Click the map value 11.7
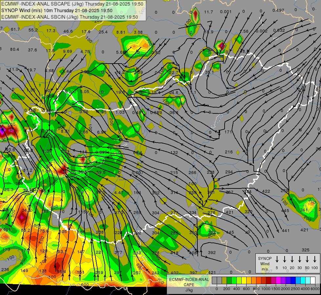The image size is (321, 295). pyautogui.click(x=209, y=12)
